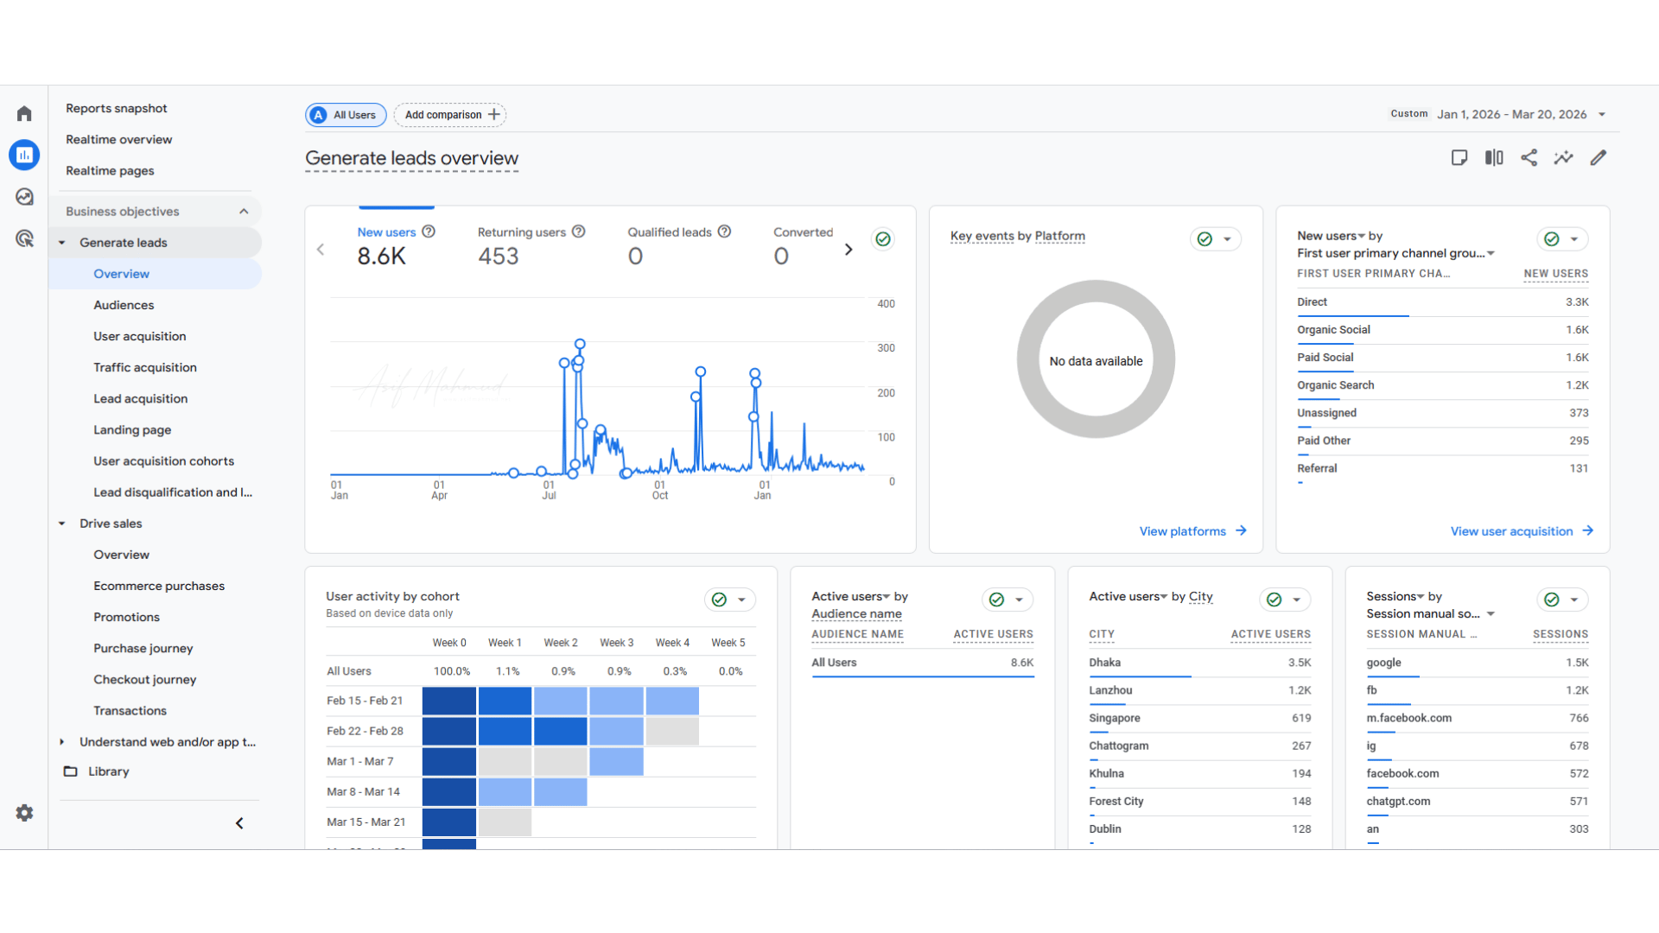This screenshot has height=933, width=1659.
Task: Click the Customize report pencil icon
Action: [x=1599, y=157]
